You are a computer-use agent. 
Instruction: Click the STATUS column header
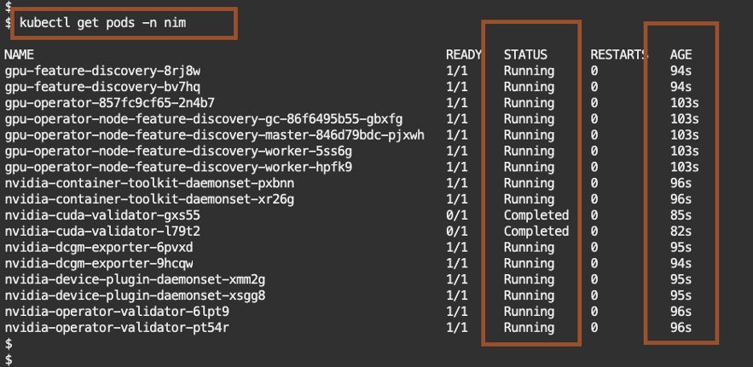point(525,54)
